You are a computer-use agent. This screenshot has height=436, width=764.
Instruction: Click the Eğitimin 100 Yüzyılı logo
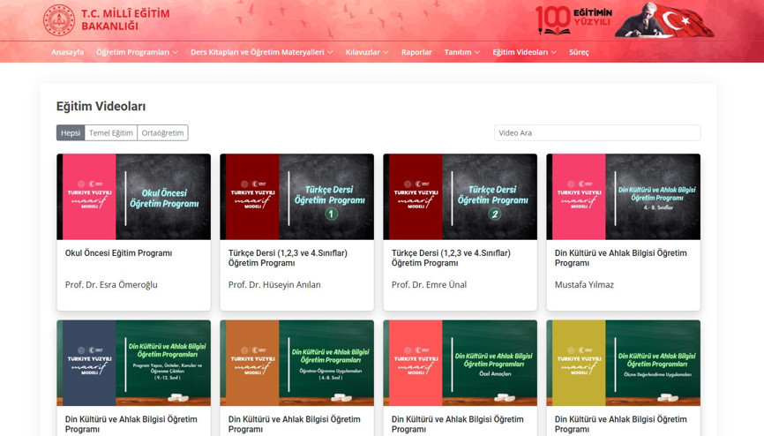click(x=573, y=19)
